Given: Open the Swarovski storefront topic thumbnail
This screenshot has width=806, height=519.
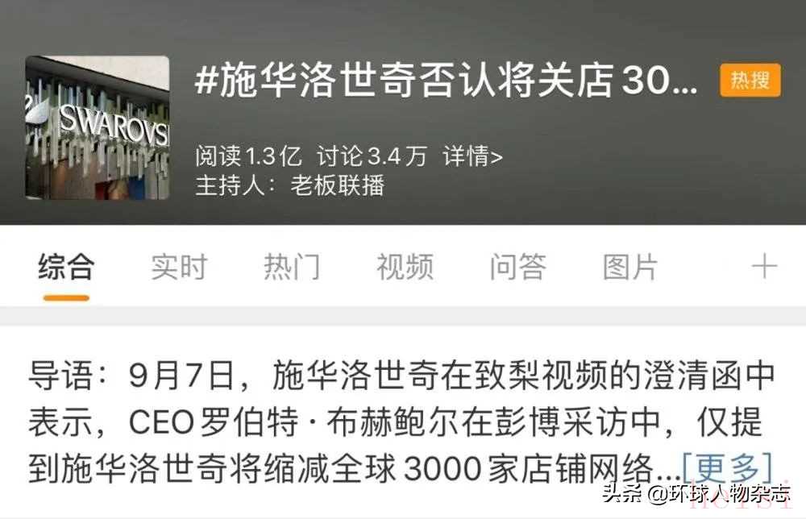Looking at the screenshot, I should coord(98,127).
